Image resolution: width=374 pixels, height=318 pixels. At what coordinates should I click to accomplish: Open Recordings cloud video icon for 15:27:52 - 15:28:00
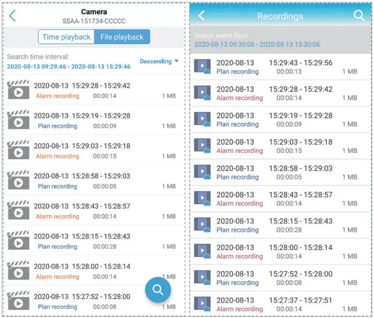(202, 277)
